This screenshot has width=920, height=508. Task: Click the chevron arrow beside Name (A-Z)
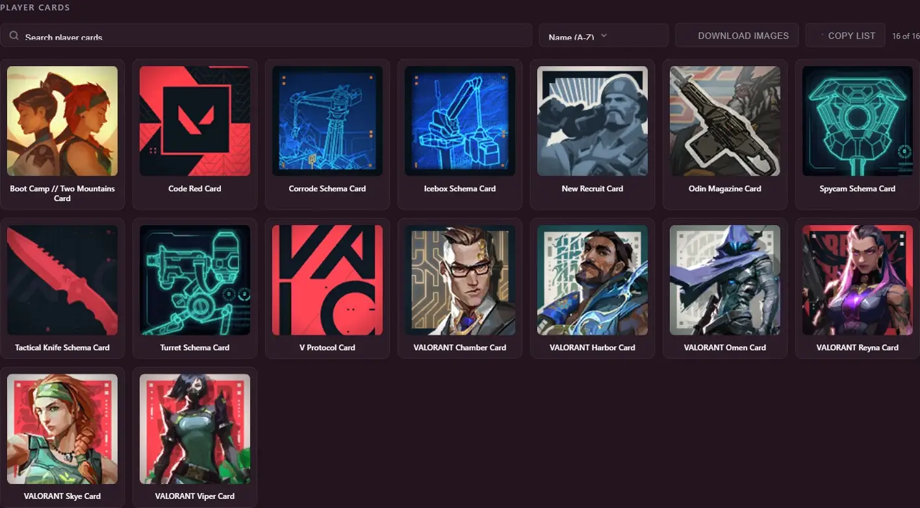pyautogui.click(x=604, y=36)
